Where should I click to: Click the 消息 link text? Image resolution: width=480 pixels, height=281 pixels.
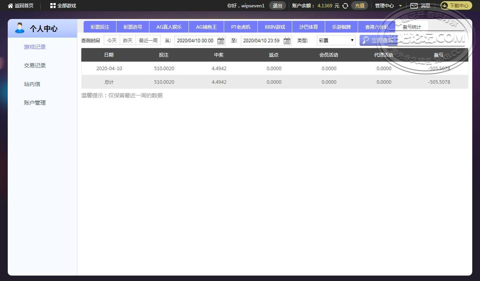tap(425, 6)
